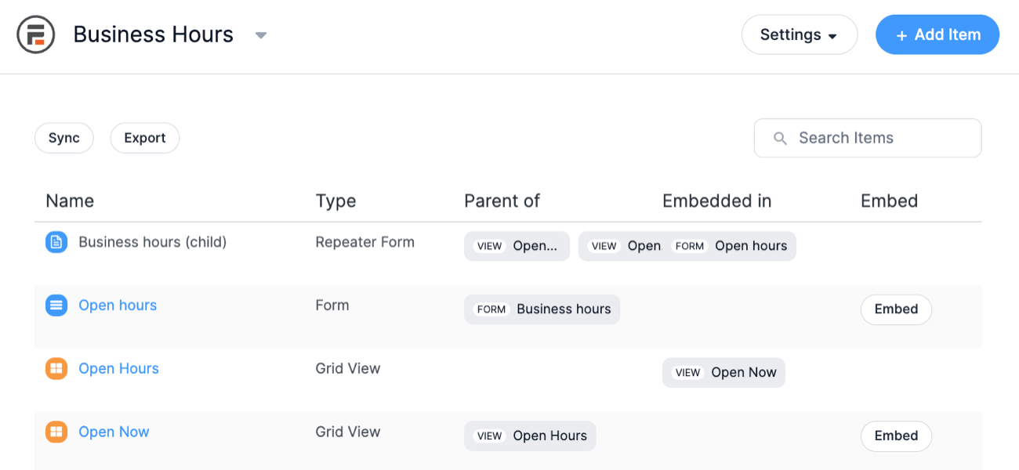
Task: Click Form type cell in Open hours row
Action: (332, 305)
